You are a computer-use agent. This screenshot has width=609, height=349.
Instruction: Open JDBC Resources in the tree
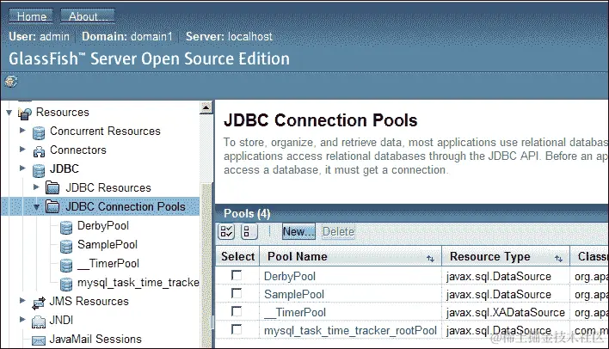click(x=108, y=188)
